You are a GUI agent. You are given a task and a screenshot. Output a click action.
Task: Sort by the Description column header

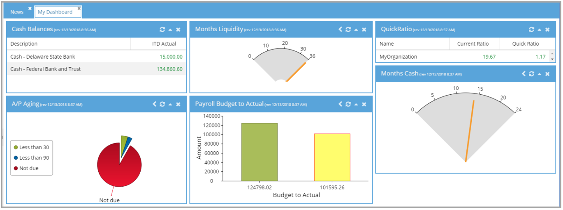pyautogui.click(x=68, y=43)
